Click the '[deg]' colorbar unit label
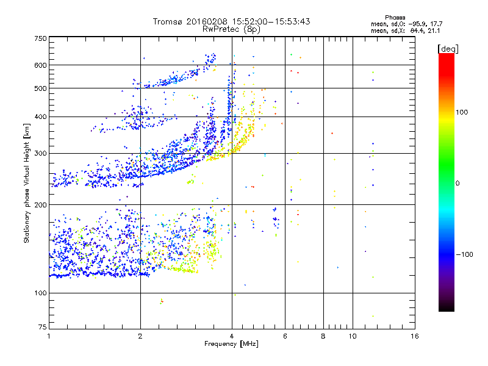The height and width of the screenshot is (366, 488). tap(448, 49)
